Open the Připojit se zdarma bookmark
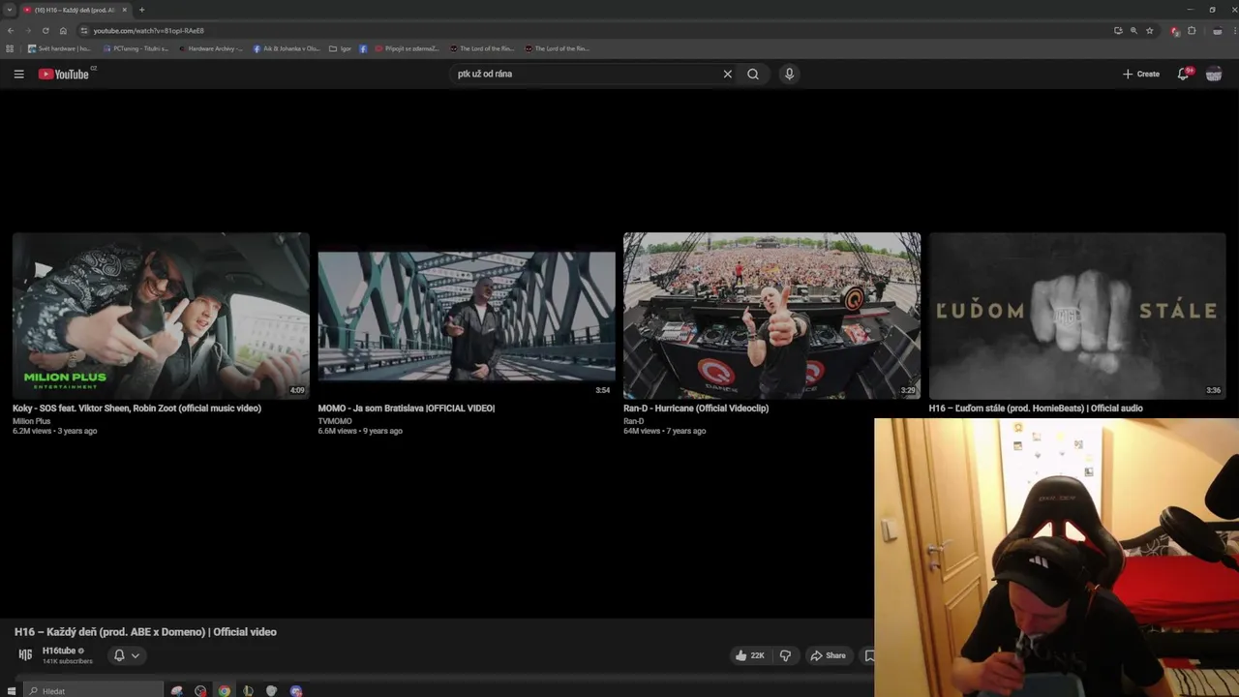Screen dimensions: 1239x697 (x=407, y=48)
